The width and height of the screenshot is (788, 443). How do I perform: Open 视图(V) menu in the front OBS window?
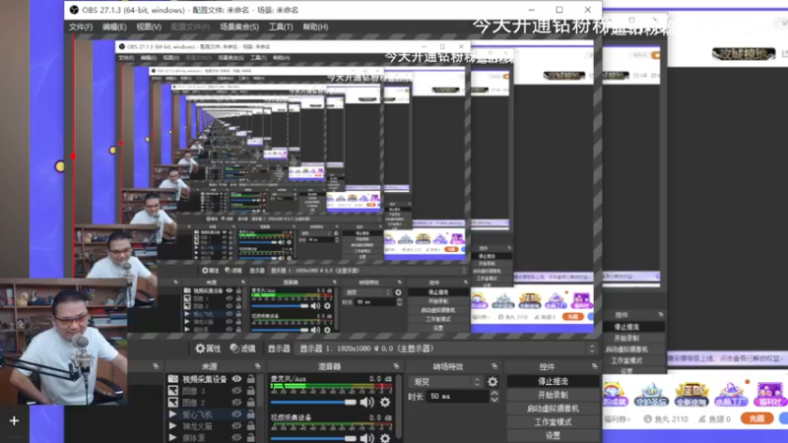[149, 27]
